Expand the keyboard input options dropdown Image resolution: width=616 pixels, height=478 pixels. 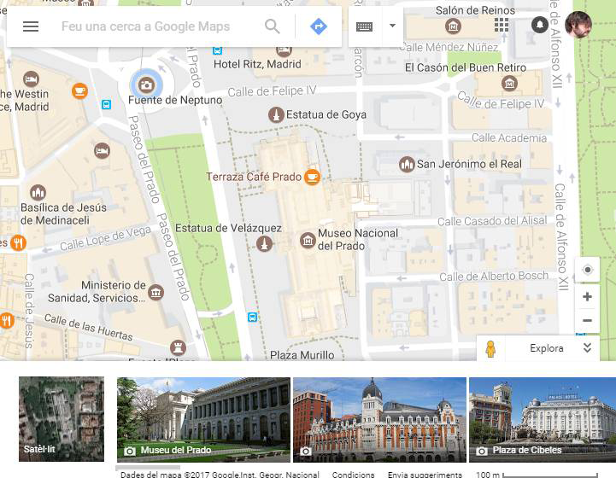(392, 26)
